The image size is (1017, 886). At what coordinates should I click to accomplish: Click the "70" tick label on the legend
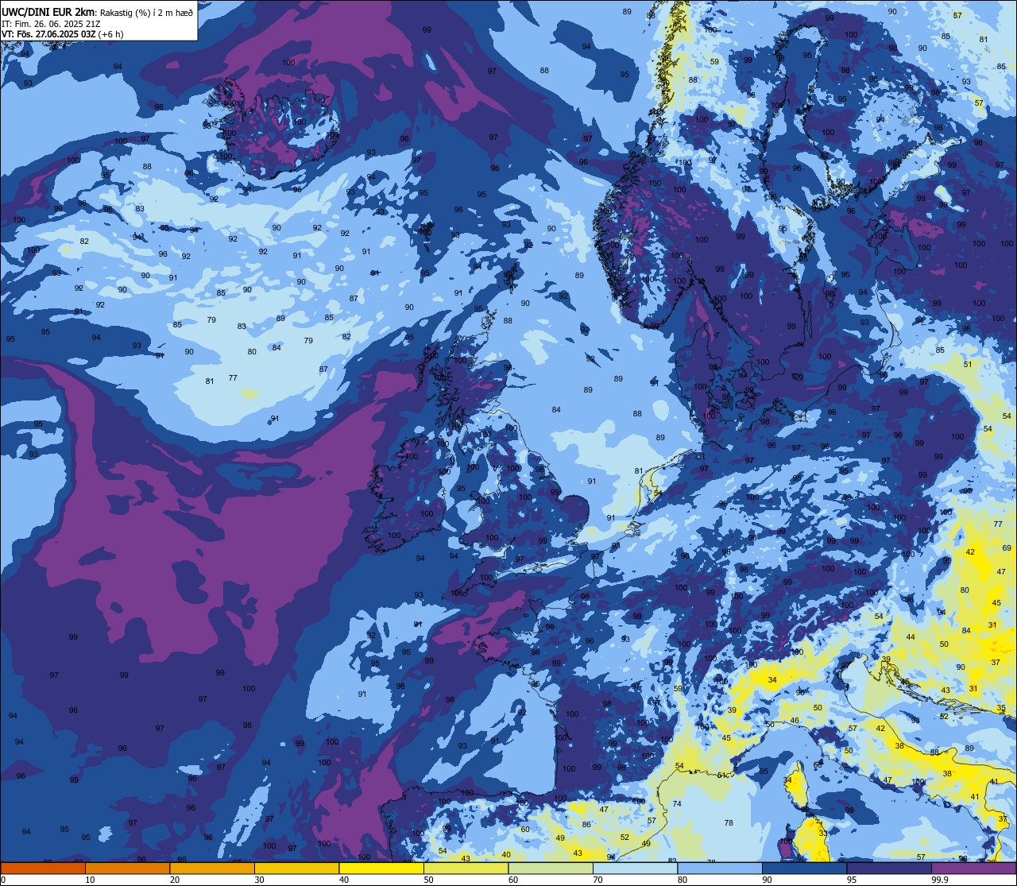click(x=597, y=880)
